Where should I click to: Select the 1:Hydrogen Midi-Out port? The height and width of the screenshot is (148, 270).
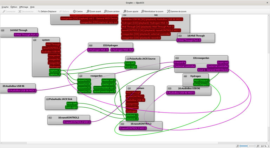point(122,50)
